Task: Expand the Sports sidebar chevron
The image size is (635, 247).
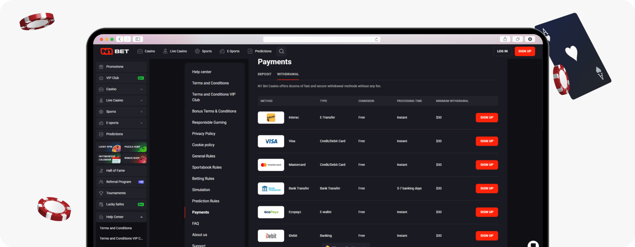Action: click(x=141, y=112)
